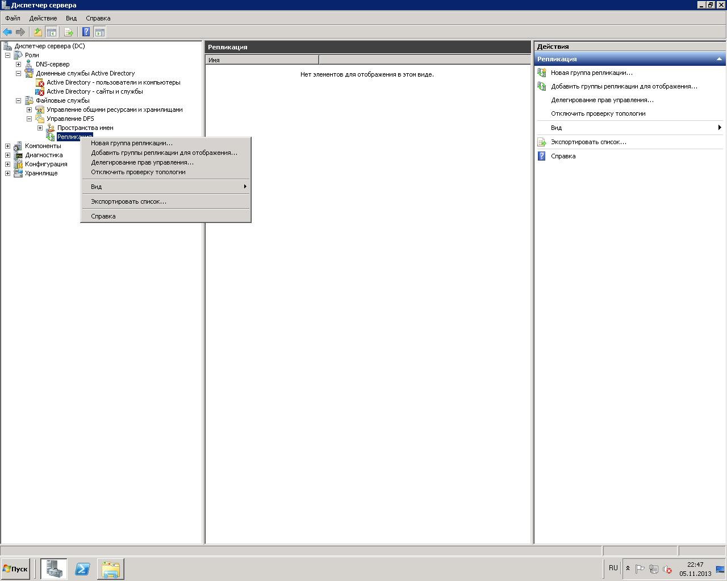
Task: Click the Управление DFS folder icon
Action: (40, 119)
